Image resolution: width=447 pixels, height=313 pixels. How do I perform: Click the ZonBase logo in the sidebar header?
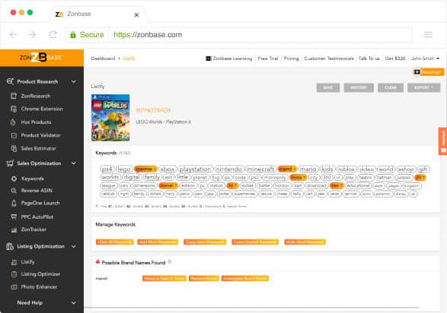[x=40, y=58]
